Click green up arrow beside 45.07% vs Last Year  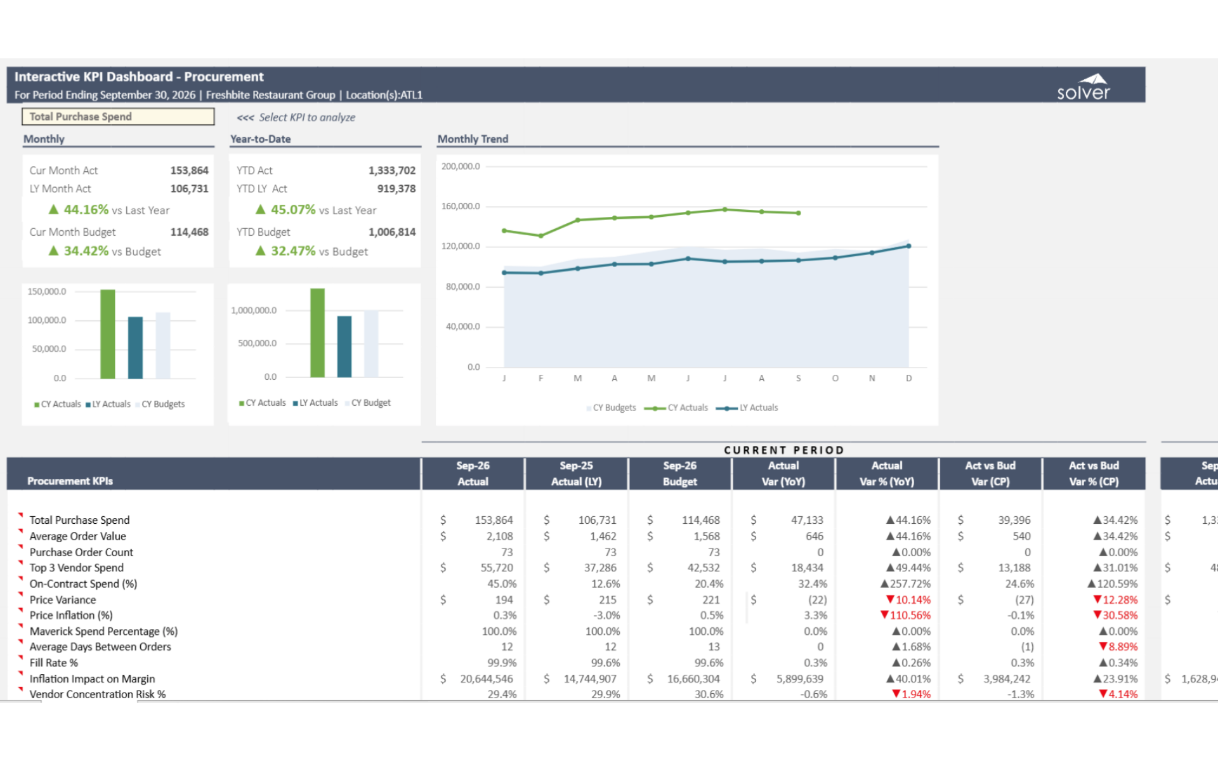pyautogui.click(x=261, y=210)
